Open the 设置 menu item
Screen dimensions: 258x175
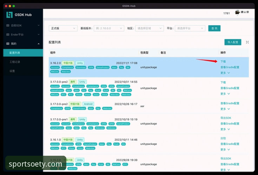23,71
